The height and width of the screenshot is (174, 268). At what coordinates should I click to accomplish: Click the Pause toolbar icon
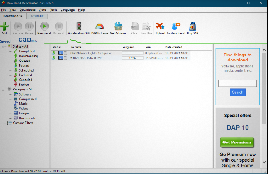(x=29, y=26)
